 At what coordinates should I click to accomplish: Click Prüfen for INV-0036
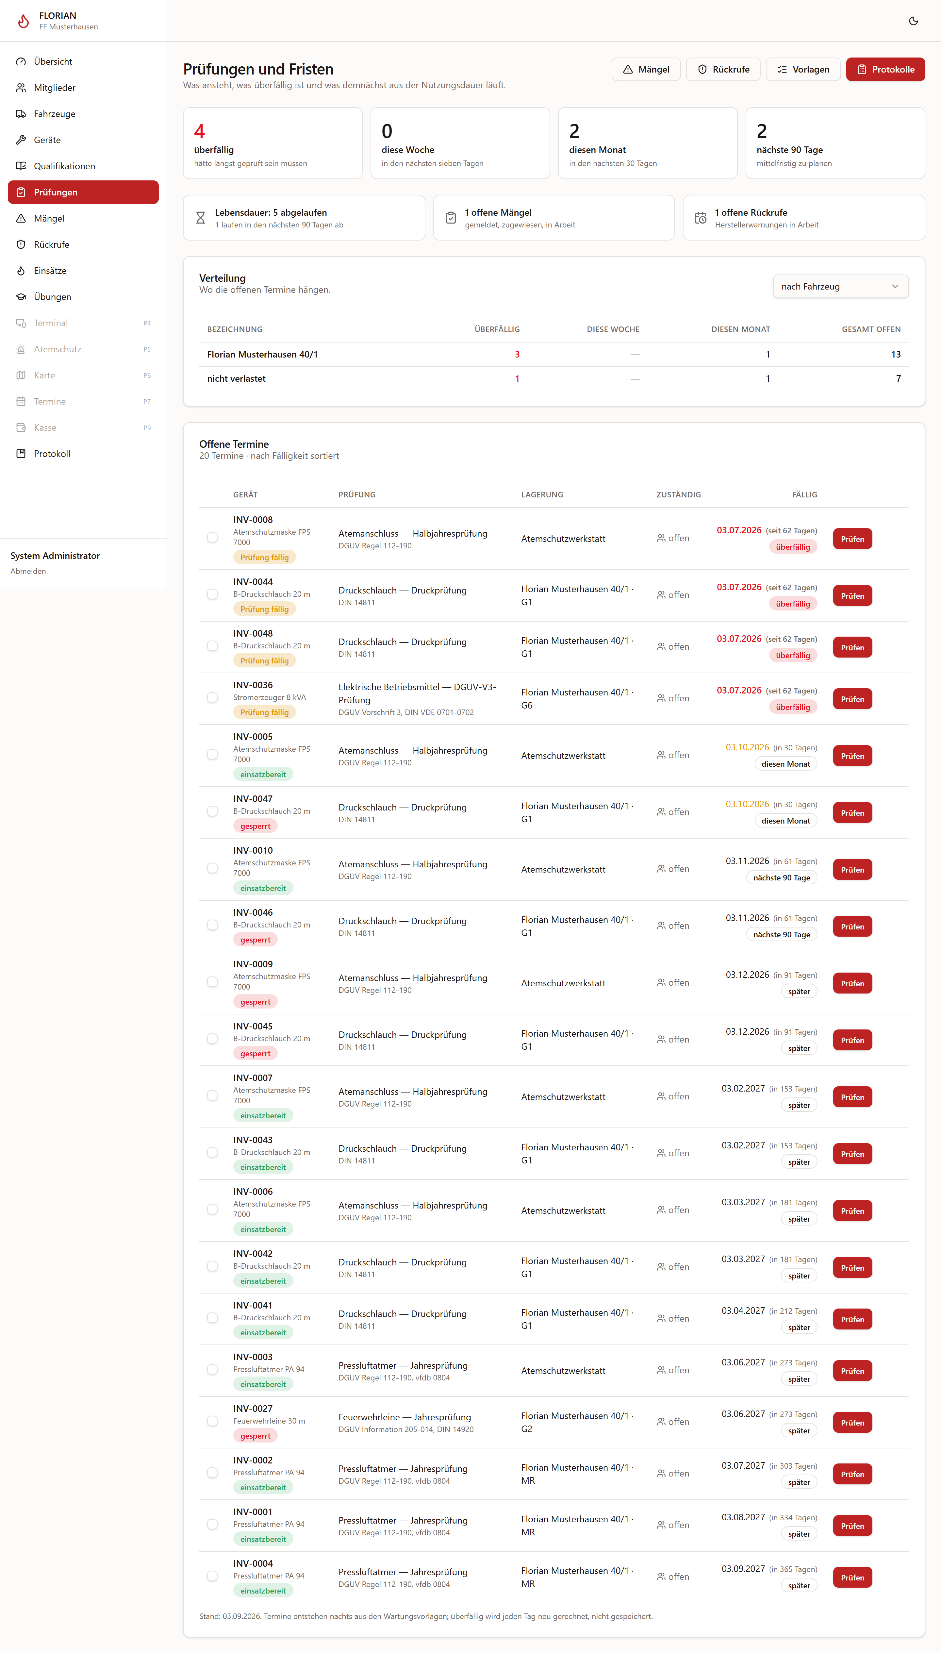(x=852, y=699)
